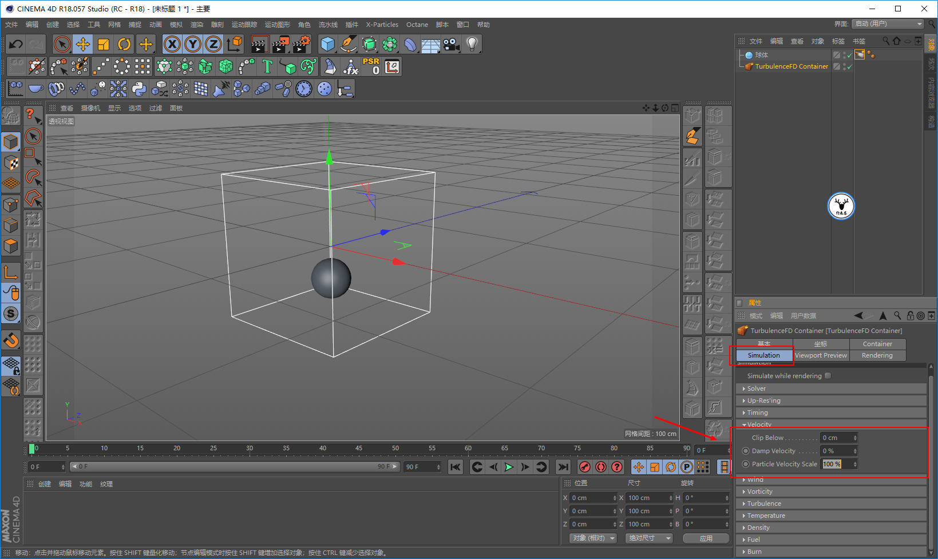Screen dimensions: 938x559
Task: Switch to the Container tab
Action: (877, 344)
